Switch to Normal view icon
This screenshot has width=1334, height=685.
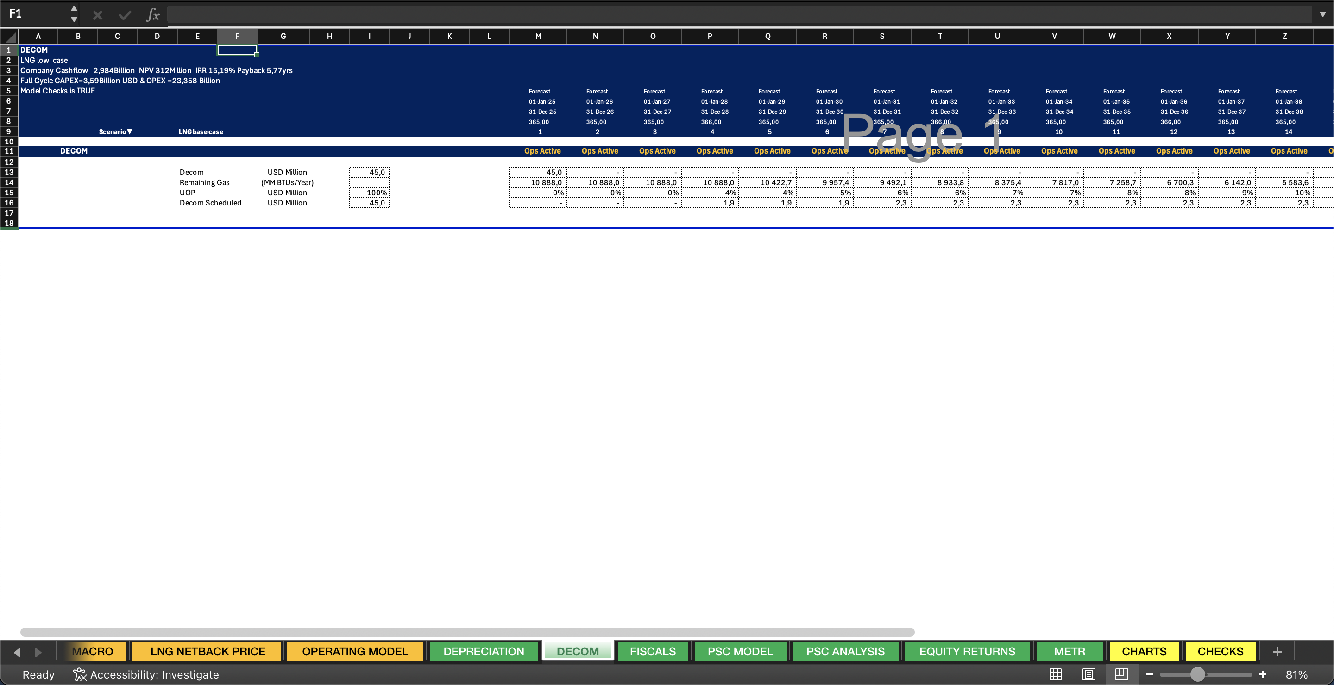[1056, 674]
